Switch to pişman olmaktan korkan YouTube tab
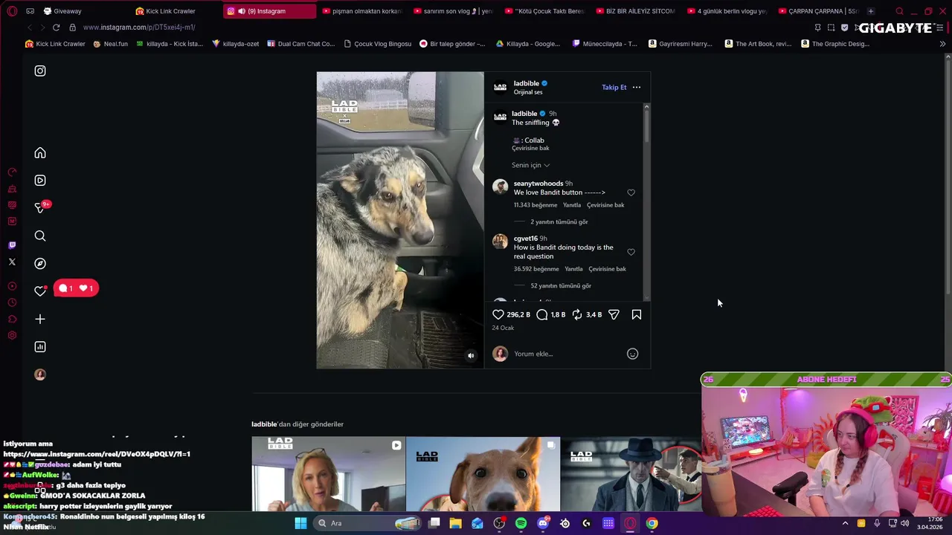The height and width of the screenshot is (535, 952). tap(361, 11)
